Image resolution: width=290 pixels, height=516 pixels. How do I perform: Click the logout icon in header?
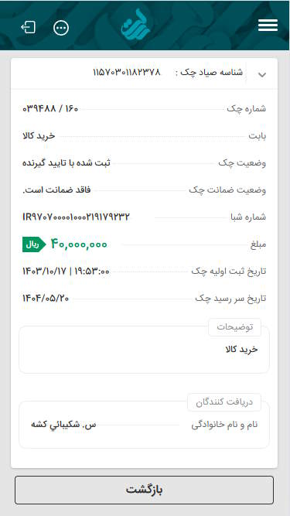(29, 27)
